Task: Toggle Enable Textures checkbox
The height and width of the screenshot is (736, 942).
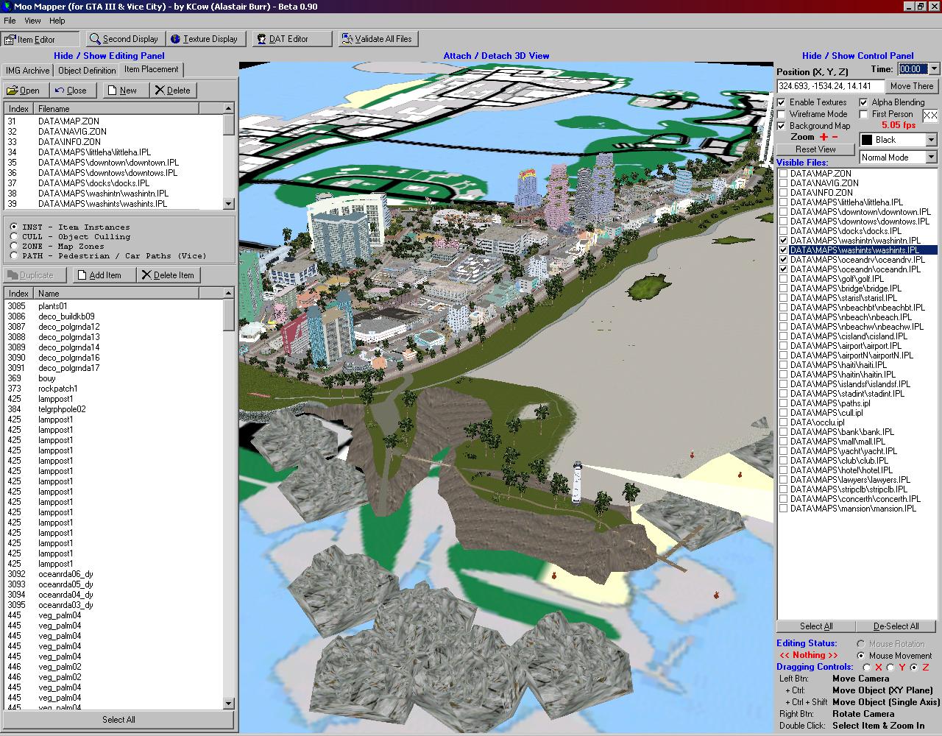Action: [x=782, y=102]
